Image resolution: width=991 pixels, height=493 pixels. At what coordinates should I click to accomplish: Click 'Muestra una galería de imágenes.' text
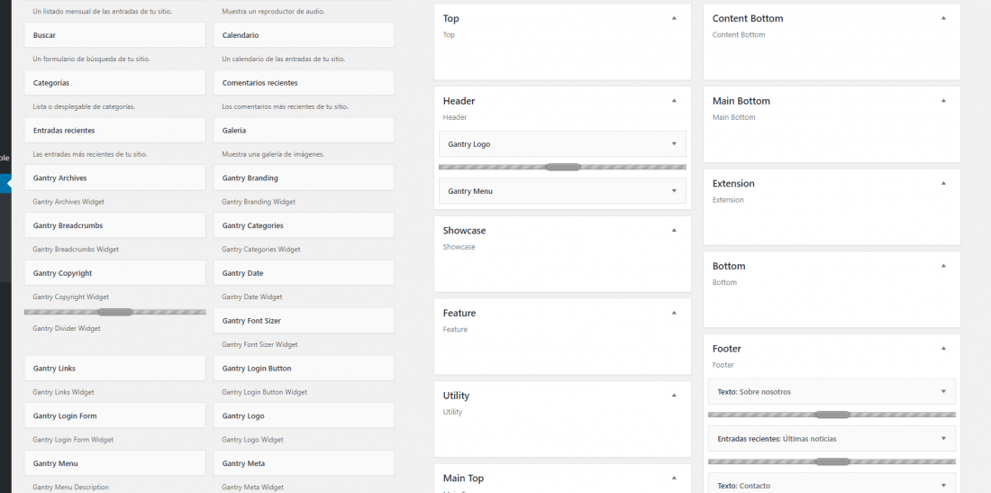[273, 154]
